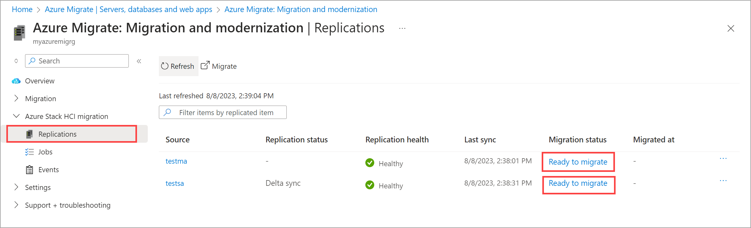Screen dimensions: 751x228
Task: Click the Migrated at column header
Action: click(x=654, y=140)
